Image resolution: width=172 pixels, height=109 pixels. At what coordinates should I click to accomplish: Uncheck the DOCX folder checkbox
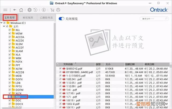click(10, 104)
